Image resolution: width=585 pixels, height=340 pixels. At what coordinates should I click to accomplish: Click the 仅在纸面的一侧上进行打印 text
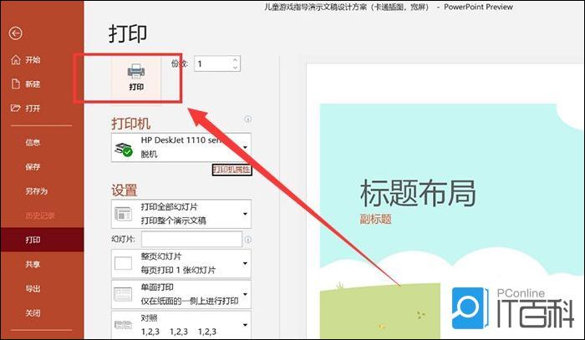tap(190, 301)
